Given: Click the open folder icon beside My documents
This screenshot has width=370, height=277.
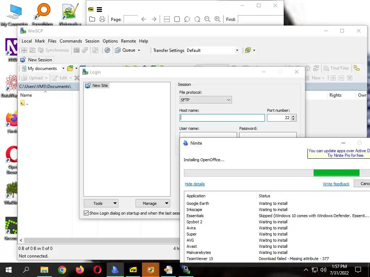Looking at the screenshot, I should [70, 68].
